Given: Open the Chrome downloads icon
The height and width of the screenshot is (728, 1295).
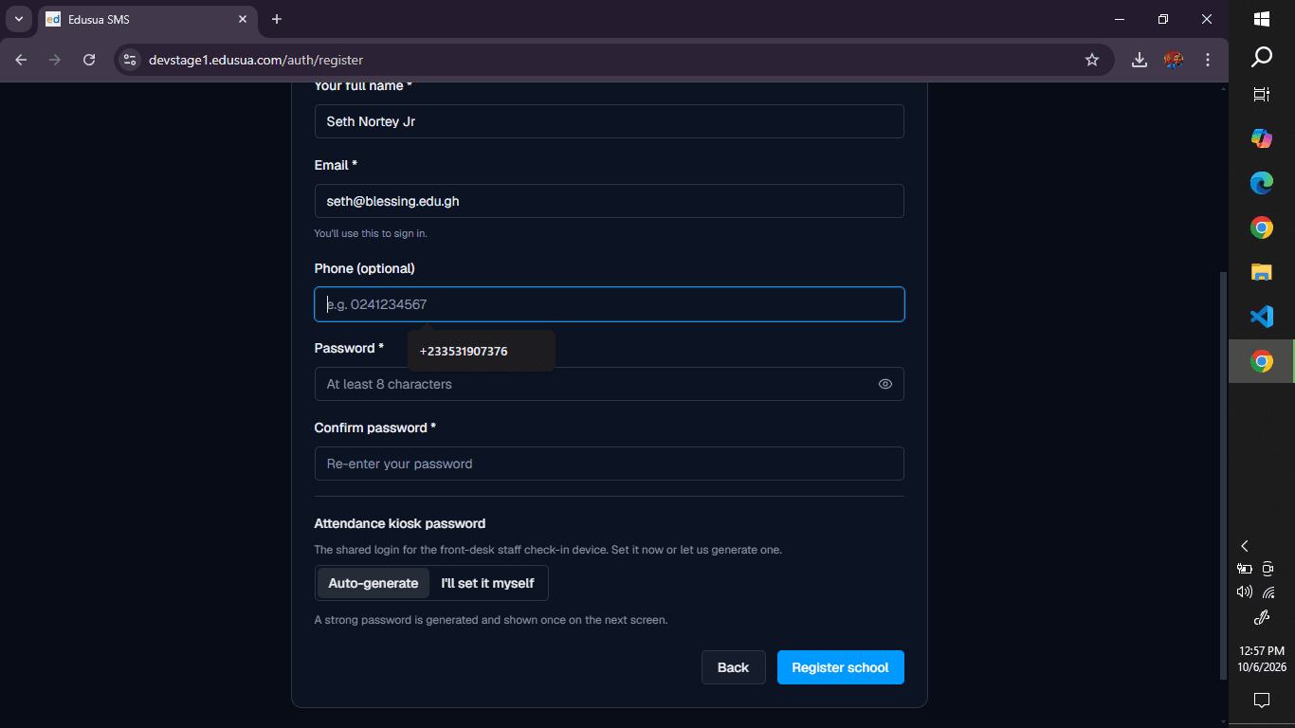Looking at the screenshot, I should [x=1140, y=60].
